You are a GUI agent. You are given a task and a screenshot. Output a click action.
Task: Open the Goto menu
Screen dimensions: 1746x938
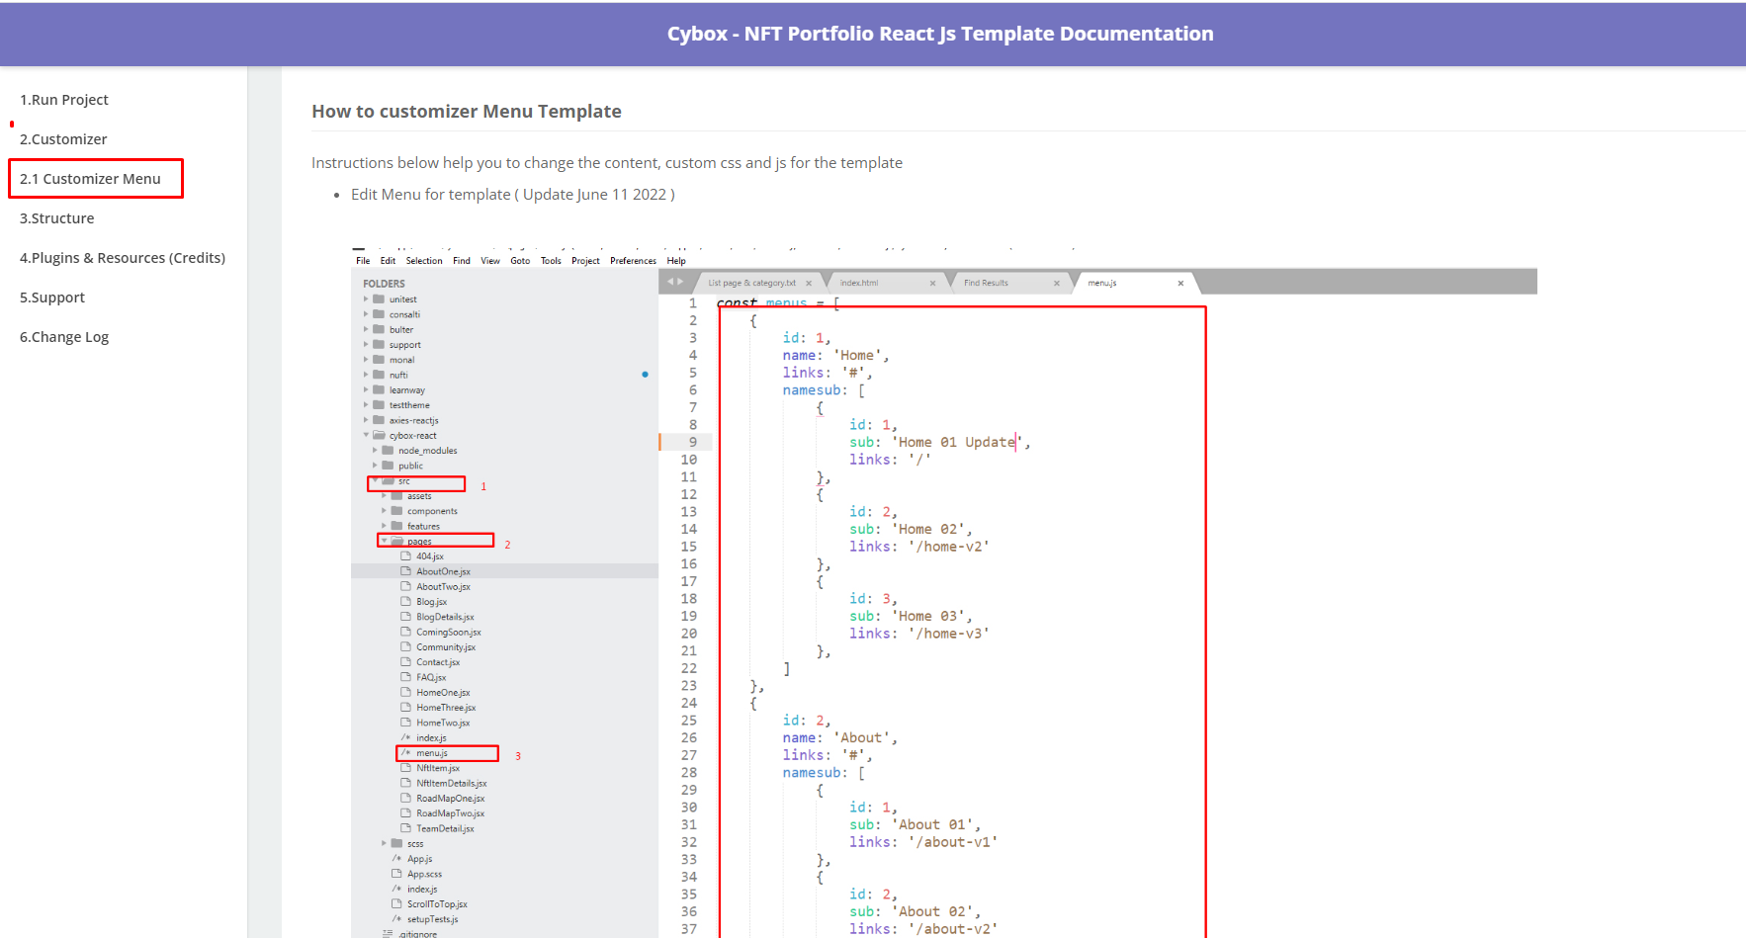[520, 261]
